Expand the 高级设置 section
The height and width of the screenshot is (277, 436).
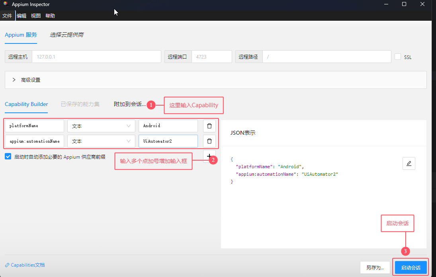[216, 80]
